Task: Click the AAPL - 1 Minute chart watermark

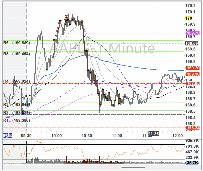Action: point(101,48)
